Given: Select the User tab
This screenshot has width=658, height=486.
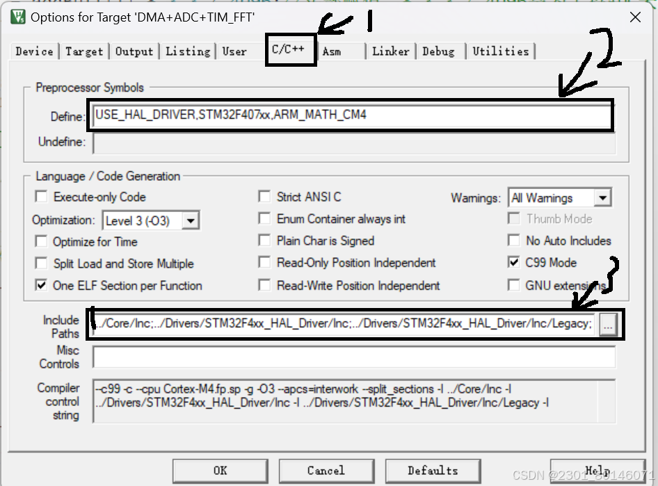Looking at the screenshot, I should click(234, 51).
